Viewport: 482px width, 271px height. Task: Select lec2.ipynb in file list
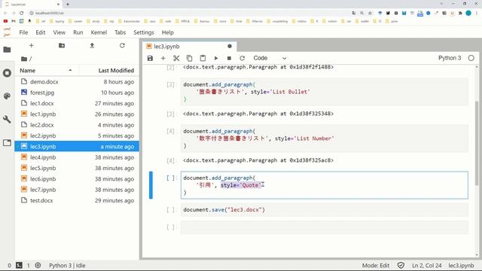(x=77, y=135)
